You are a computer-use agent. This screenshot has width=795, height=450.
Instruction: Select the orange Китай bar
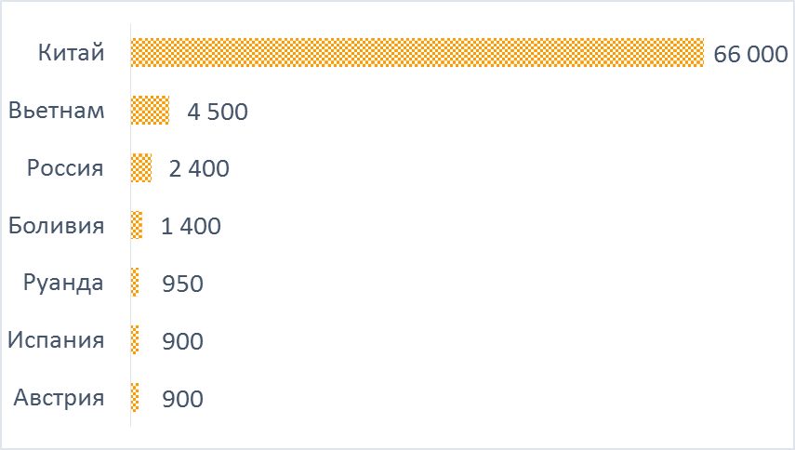417,52
